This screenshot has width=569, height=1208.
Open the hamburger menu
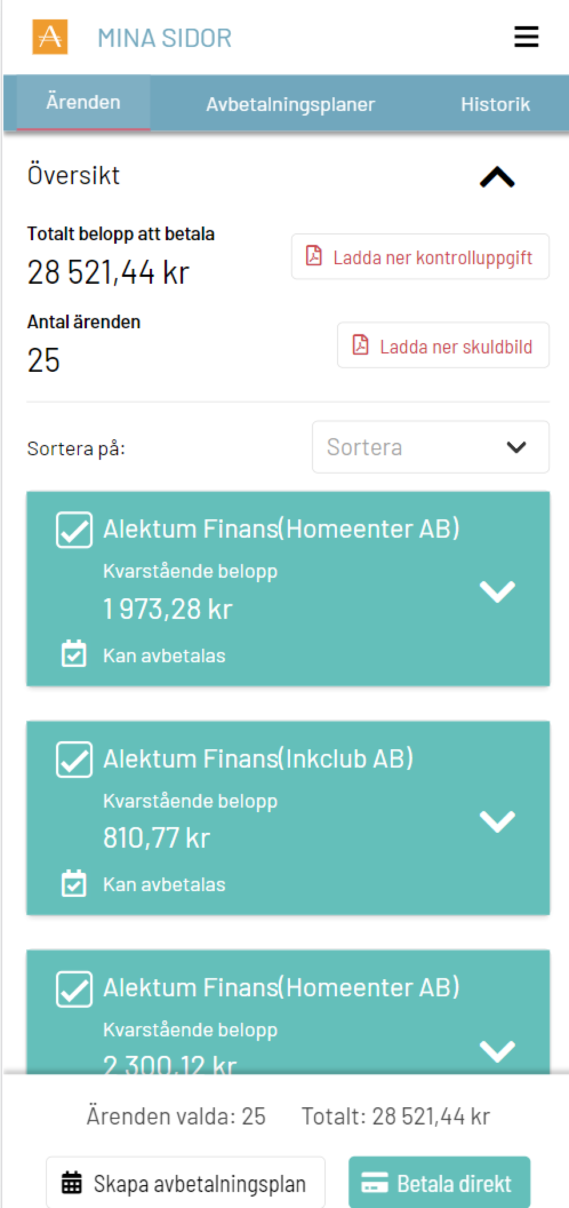(x=526, y=37)
